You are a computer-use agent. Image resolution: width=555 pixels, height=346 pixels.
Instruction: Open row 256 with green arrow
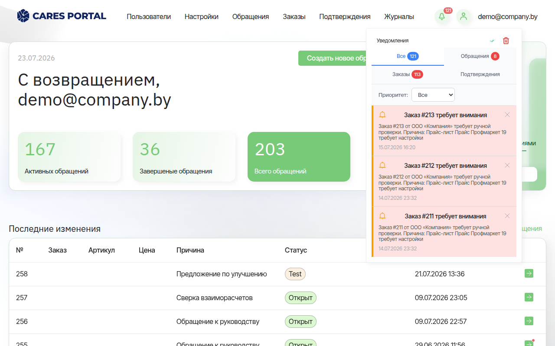point(529,321)
